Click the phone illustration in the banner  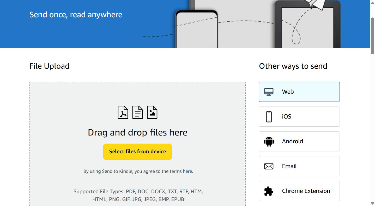197,29
